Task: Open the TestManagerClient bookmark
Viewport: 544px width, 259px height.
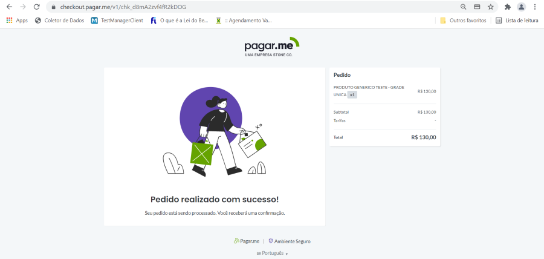Action: pyautogui.click(x=117, y=21)
